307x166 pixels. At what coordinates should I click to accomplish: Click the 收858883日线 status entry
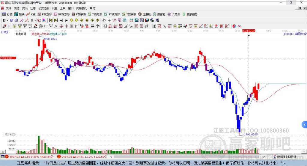click(285, 157)
